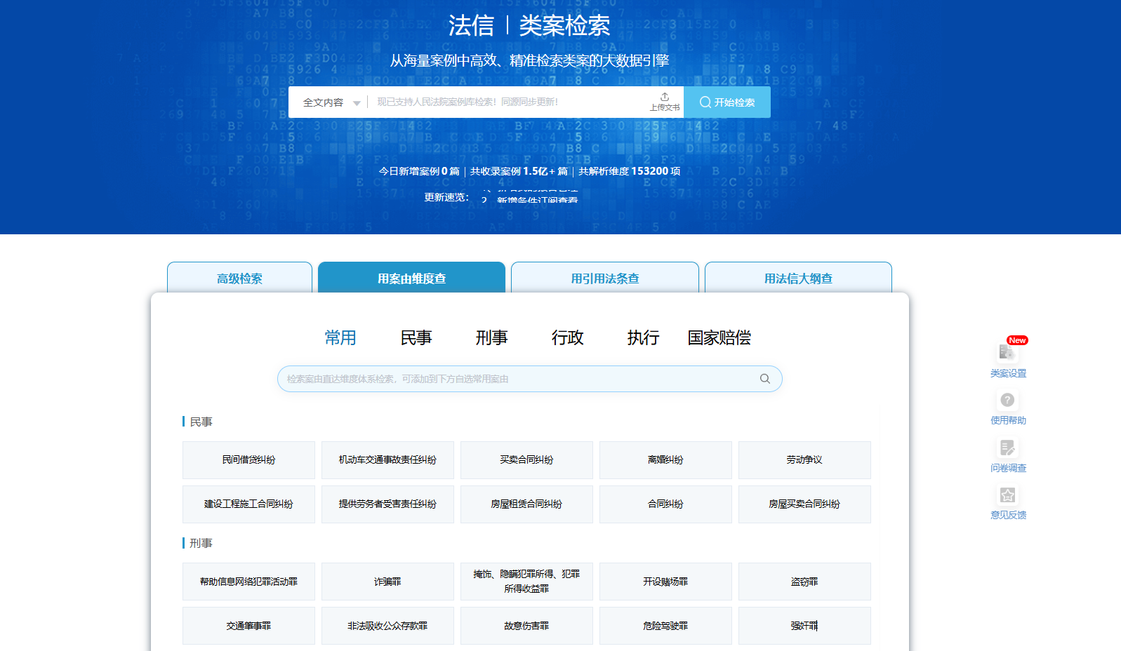Open the 使用帮助 help icon
The image size is (1121, 651).
[x=1008, y=400]
